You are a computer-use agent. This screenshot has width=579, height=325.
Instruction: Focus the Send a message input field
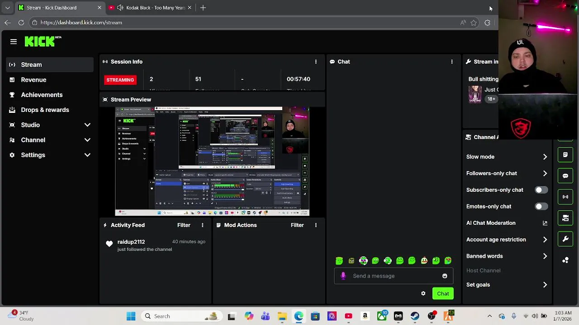tap(394, 276)
